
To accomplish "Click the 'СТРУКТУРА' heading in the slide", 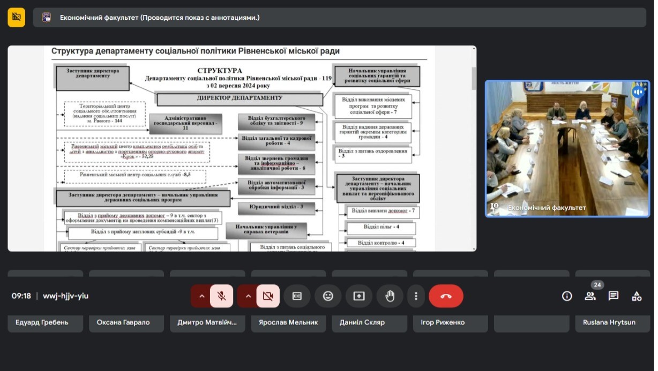I will (x=220, y=71).
